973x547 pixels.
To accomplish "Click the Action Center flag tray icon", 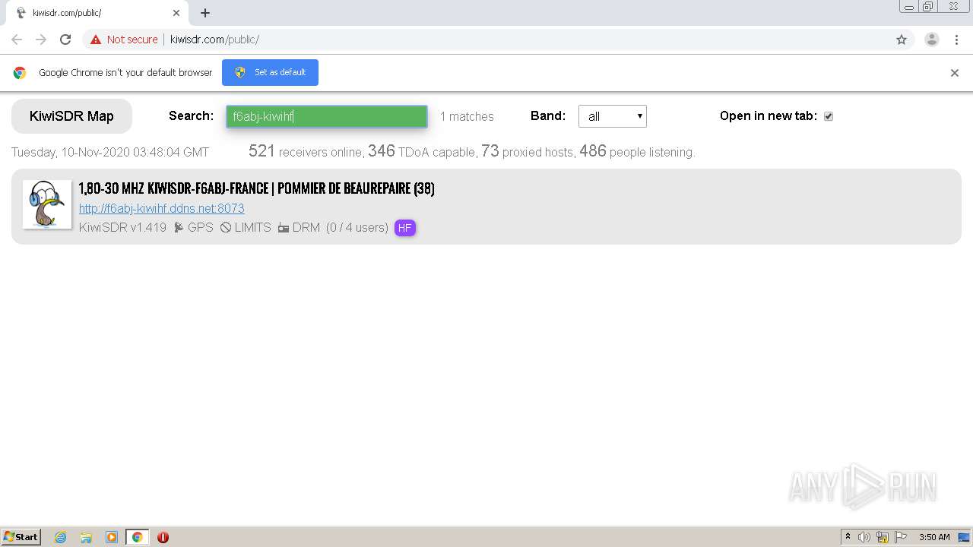I will tap(901, 537).
